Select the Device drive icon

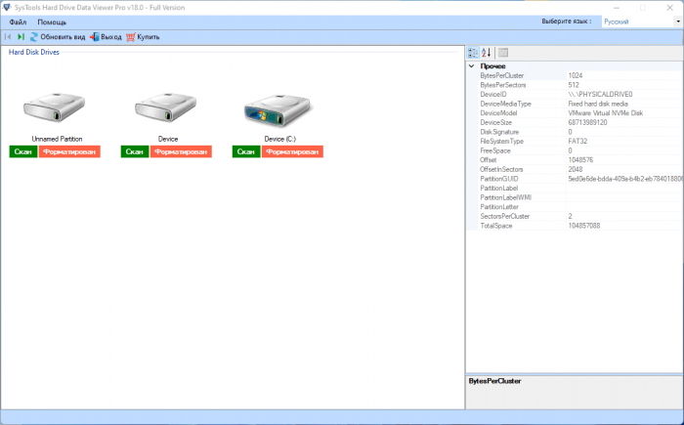(x=166, y=106)
